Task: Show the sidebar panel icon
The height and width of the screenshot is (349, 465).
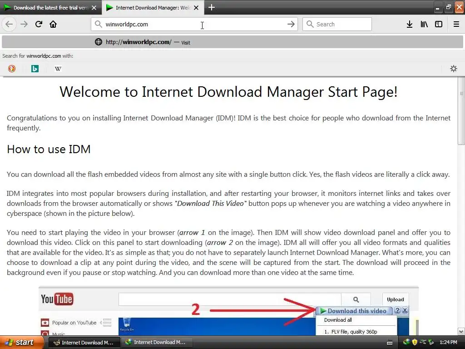Action: [x=439, y=24]
